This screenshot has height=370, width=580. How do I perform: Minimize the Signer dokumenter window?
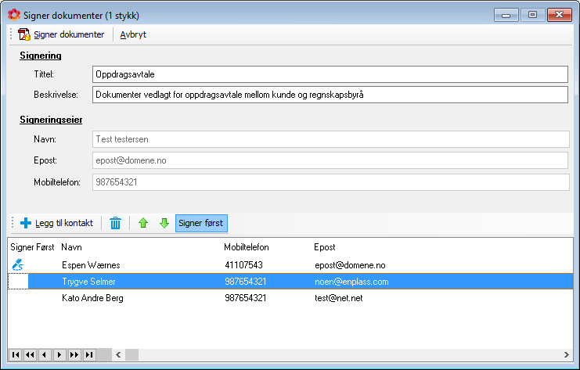(506, 15)
